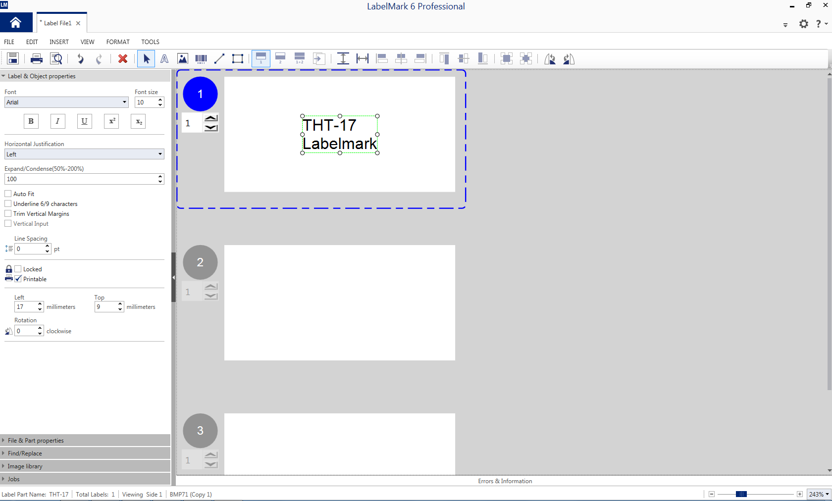Collapse Label & Object properties panel
This screenshot has height=501, width=832.
pos(85,76)
